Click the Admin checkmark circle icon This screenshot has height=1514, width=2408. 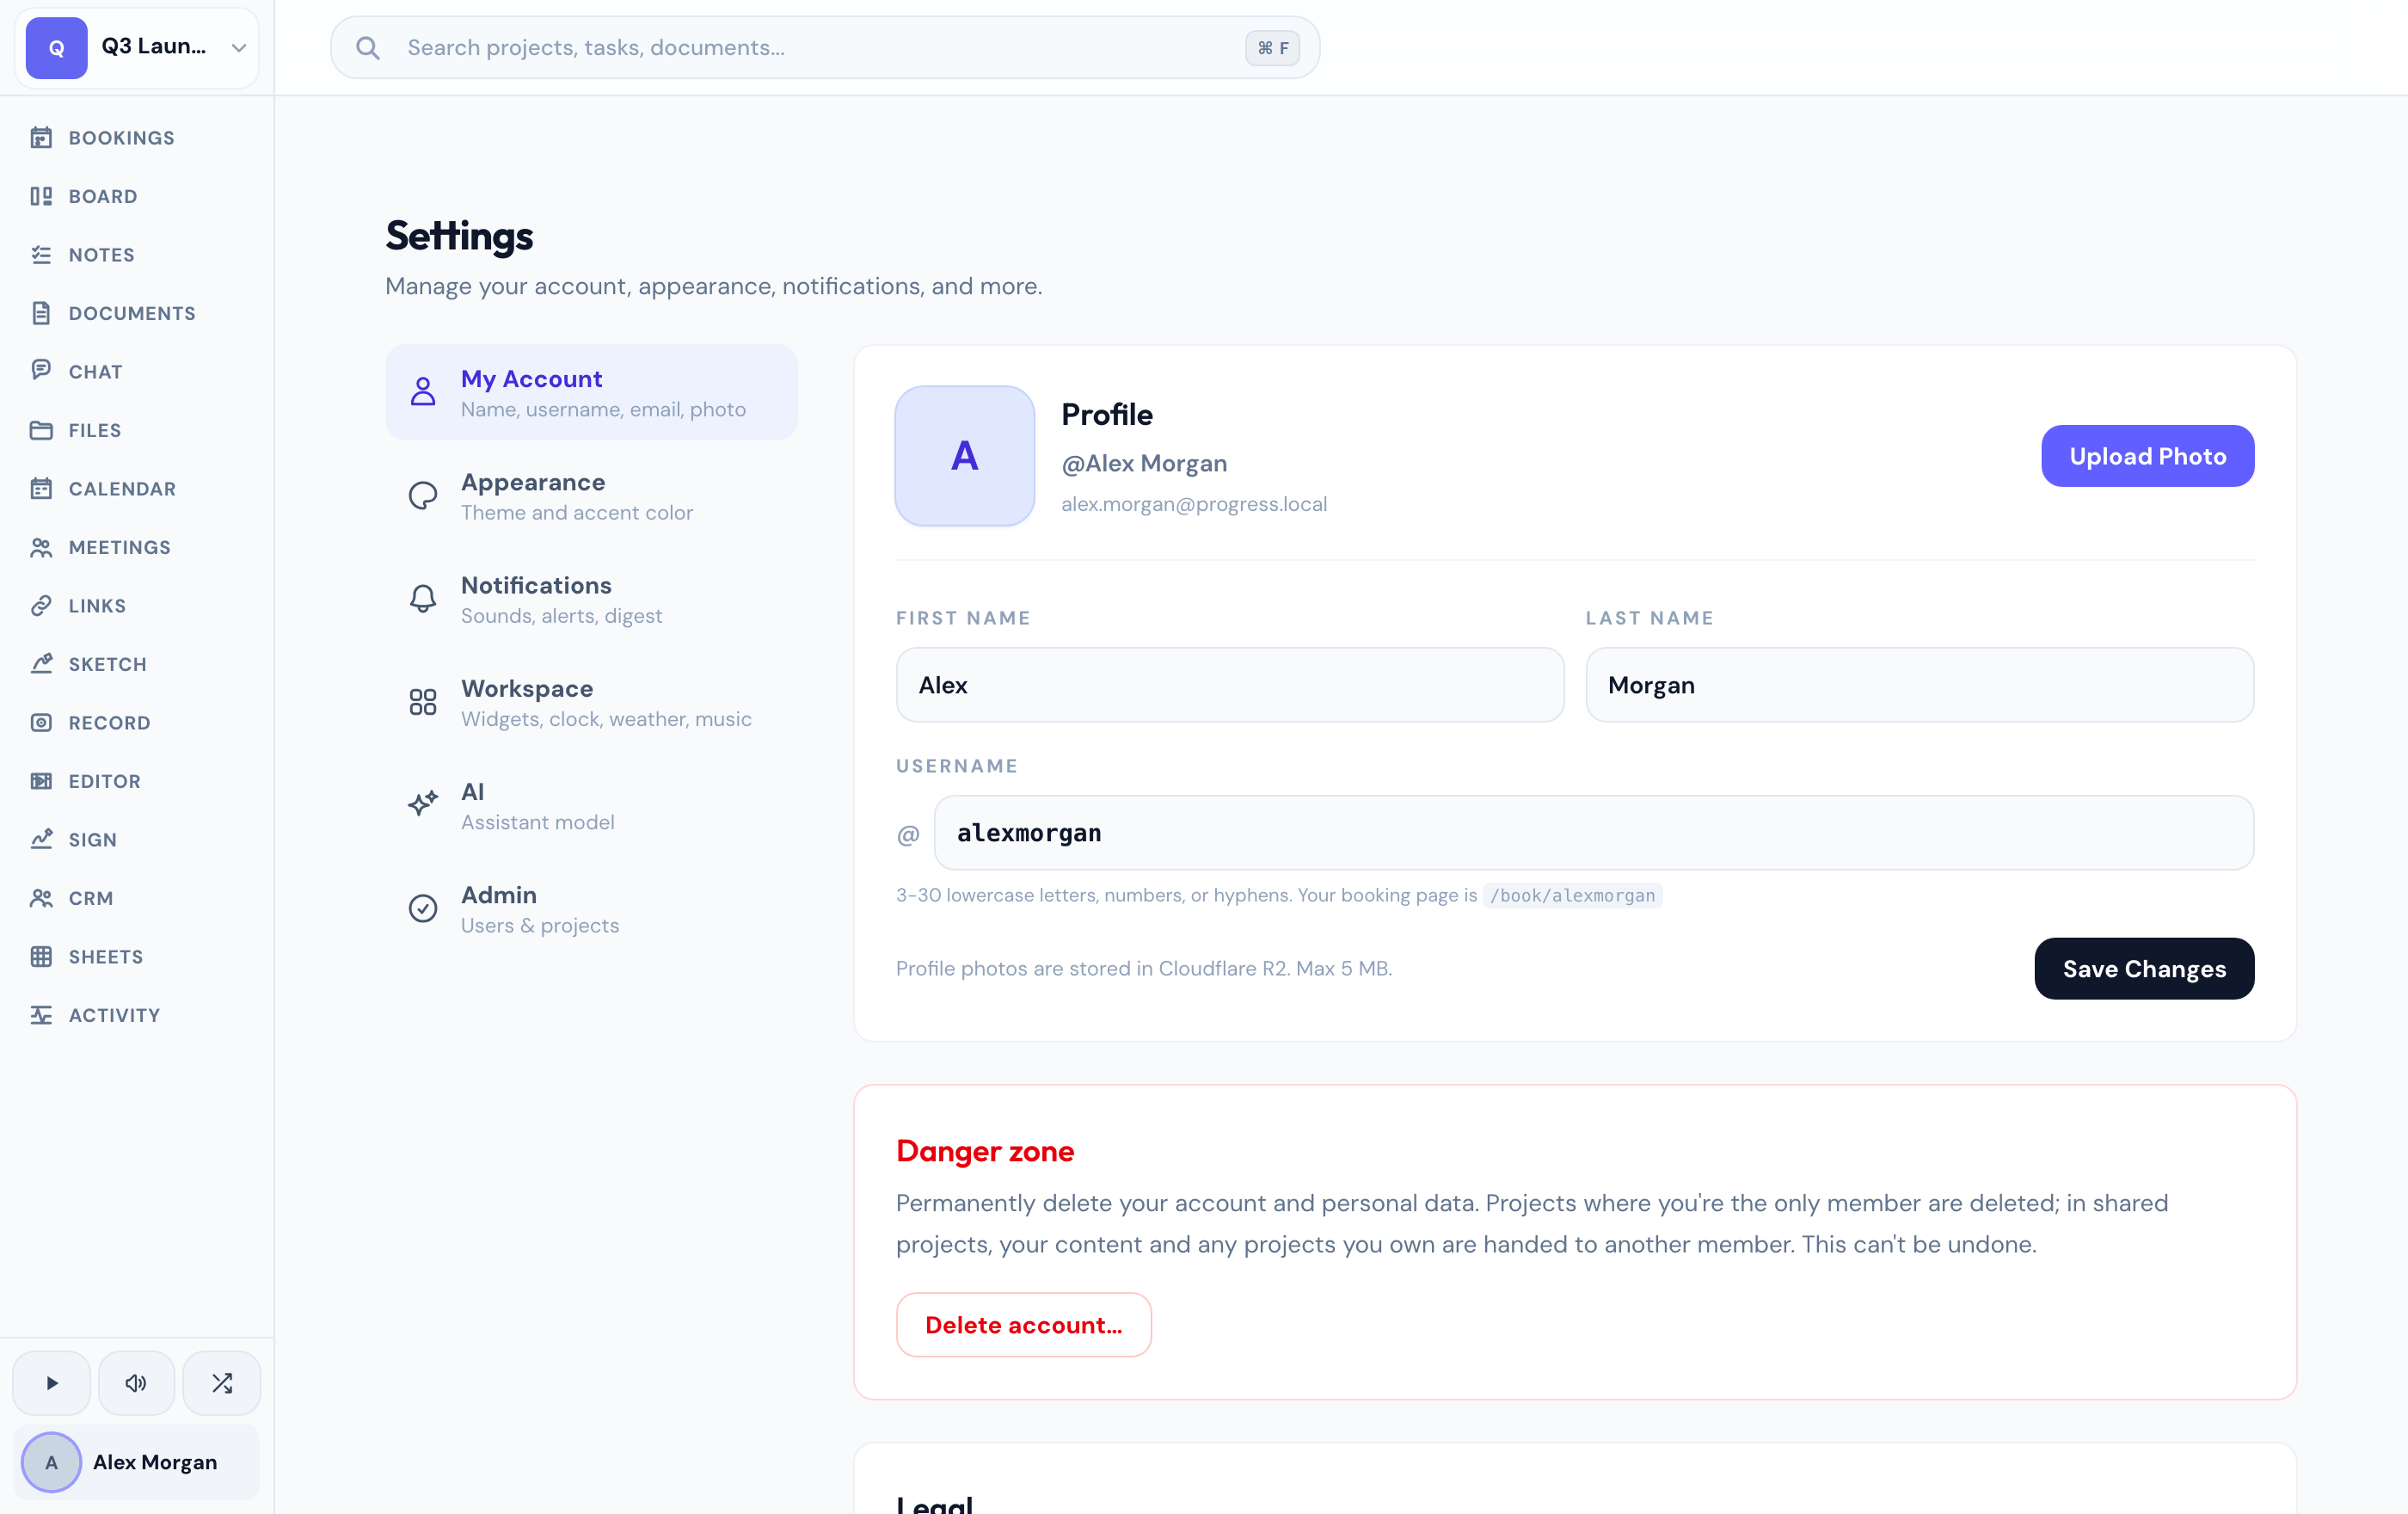pos(423,908)
